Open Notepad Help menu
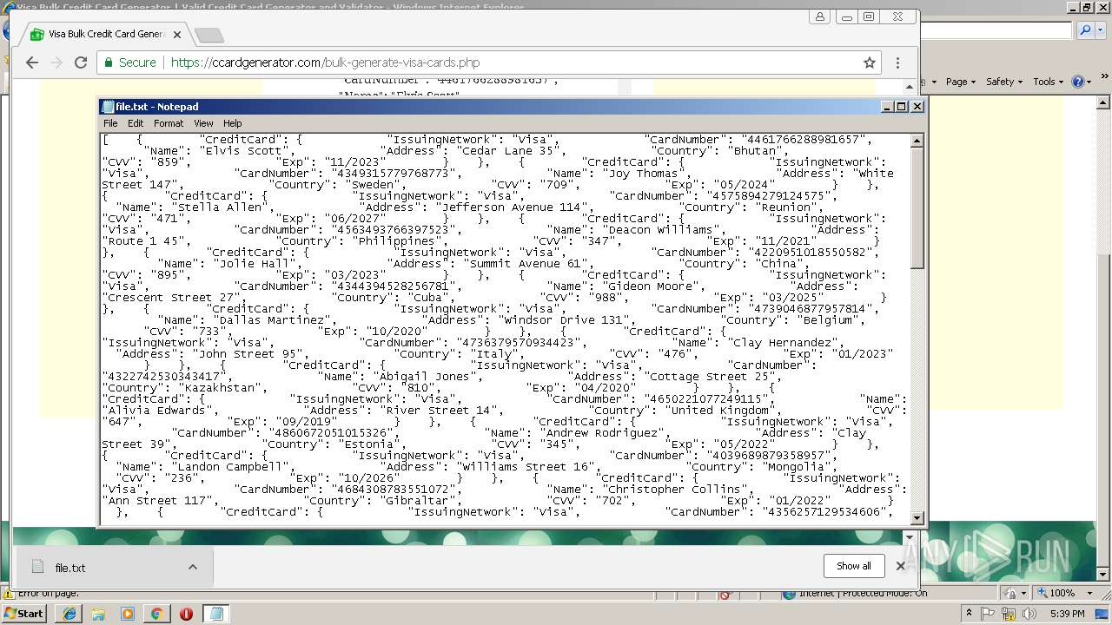This screenshot has width=1112, height=625. pos(233,123)
